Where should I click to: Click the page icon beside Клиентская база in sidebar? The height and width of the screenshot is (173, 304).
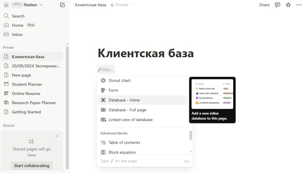[6, 56]
